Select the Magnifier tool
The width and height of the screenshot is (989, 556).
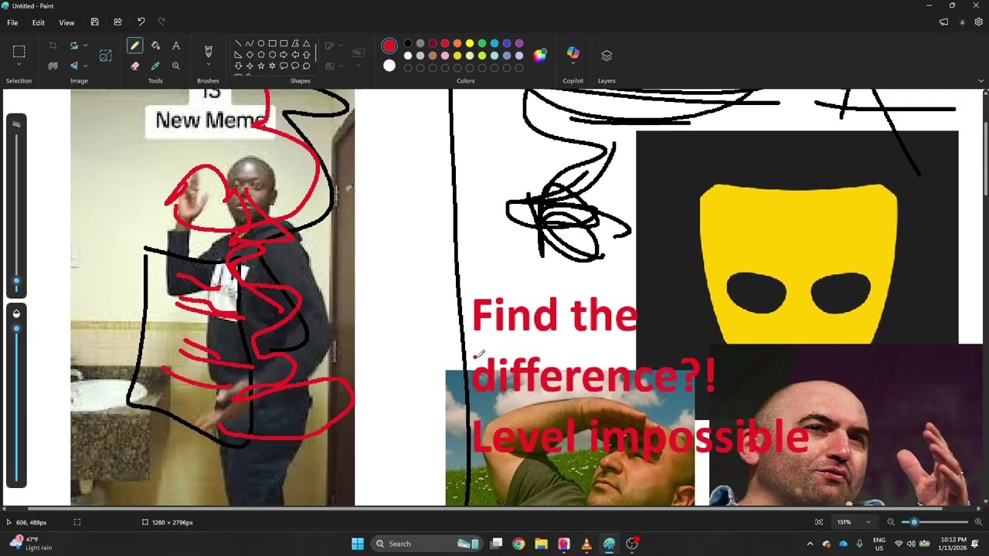176,66
